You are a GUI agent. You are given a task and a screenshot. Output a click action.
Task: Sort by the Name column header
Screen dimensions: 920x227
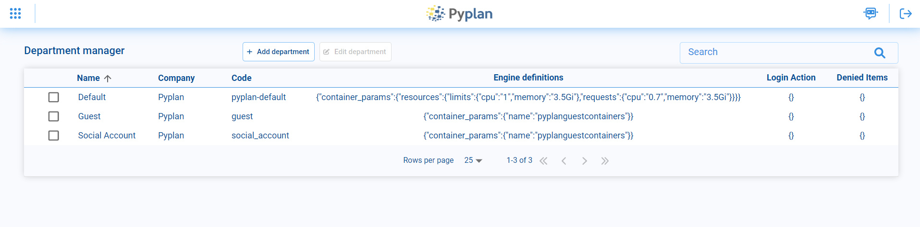tap(88, 78)
